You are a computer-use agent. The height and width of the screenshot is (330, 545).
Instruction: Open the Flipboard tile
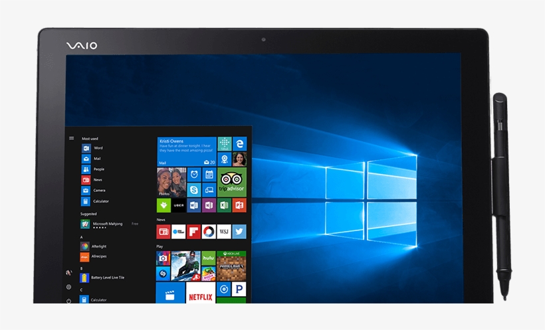[x=193, y=232]
